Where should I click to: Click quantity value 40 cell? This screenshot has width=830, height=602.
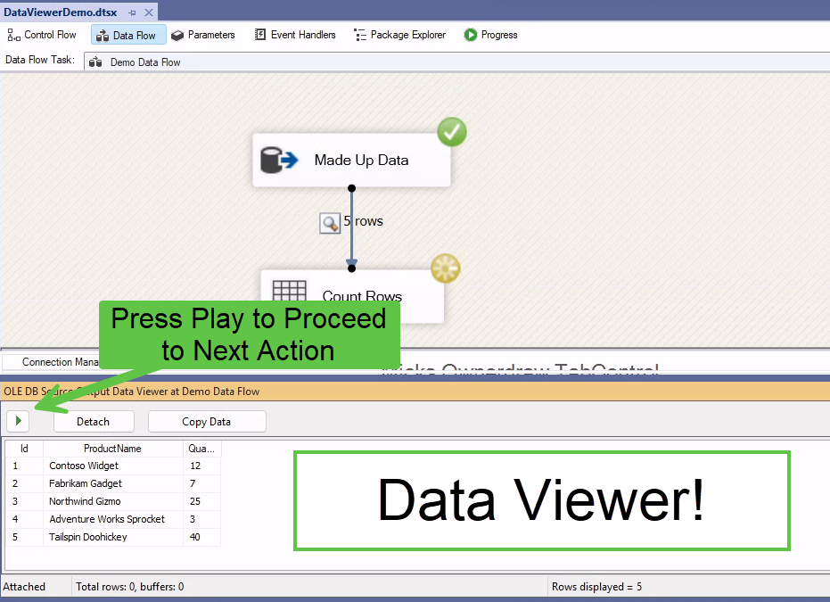201,537
